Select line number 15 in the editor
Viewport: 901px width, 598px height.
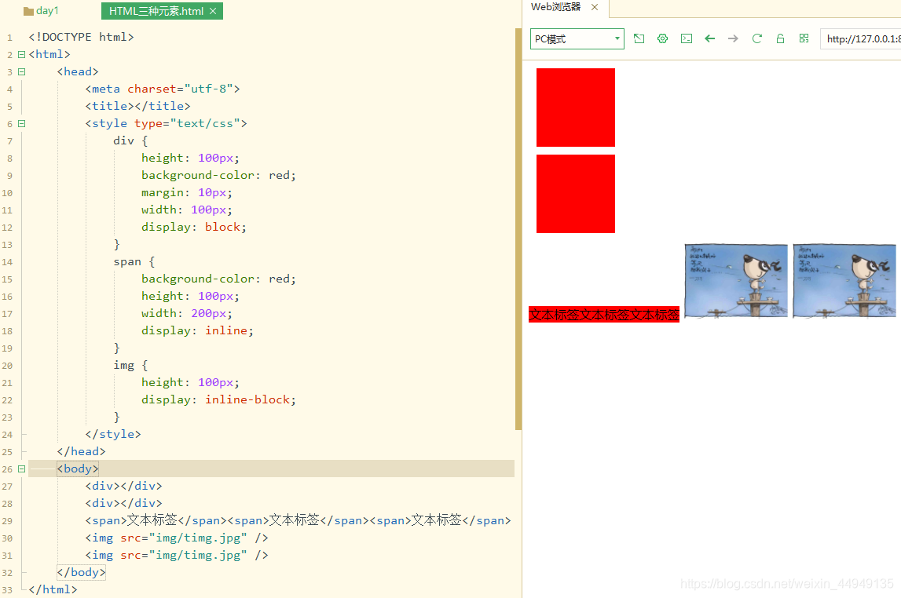[x=8, y=279]
